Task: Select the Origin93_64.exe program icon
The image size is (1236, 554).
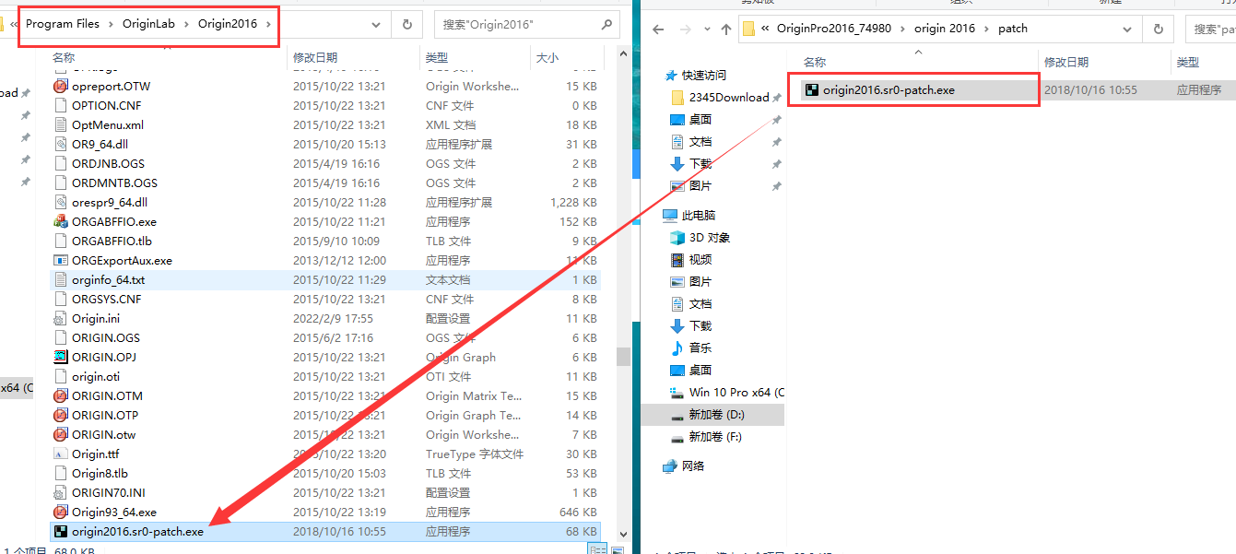Action: pos(61,512)
